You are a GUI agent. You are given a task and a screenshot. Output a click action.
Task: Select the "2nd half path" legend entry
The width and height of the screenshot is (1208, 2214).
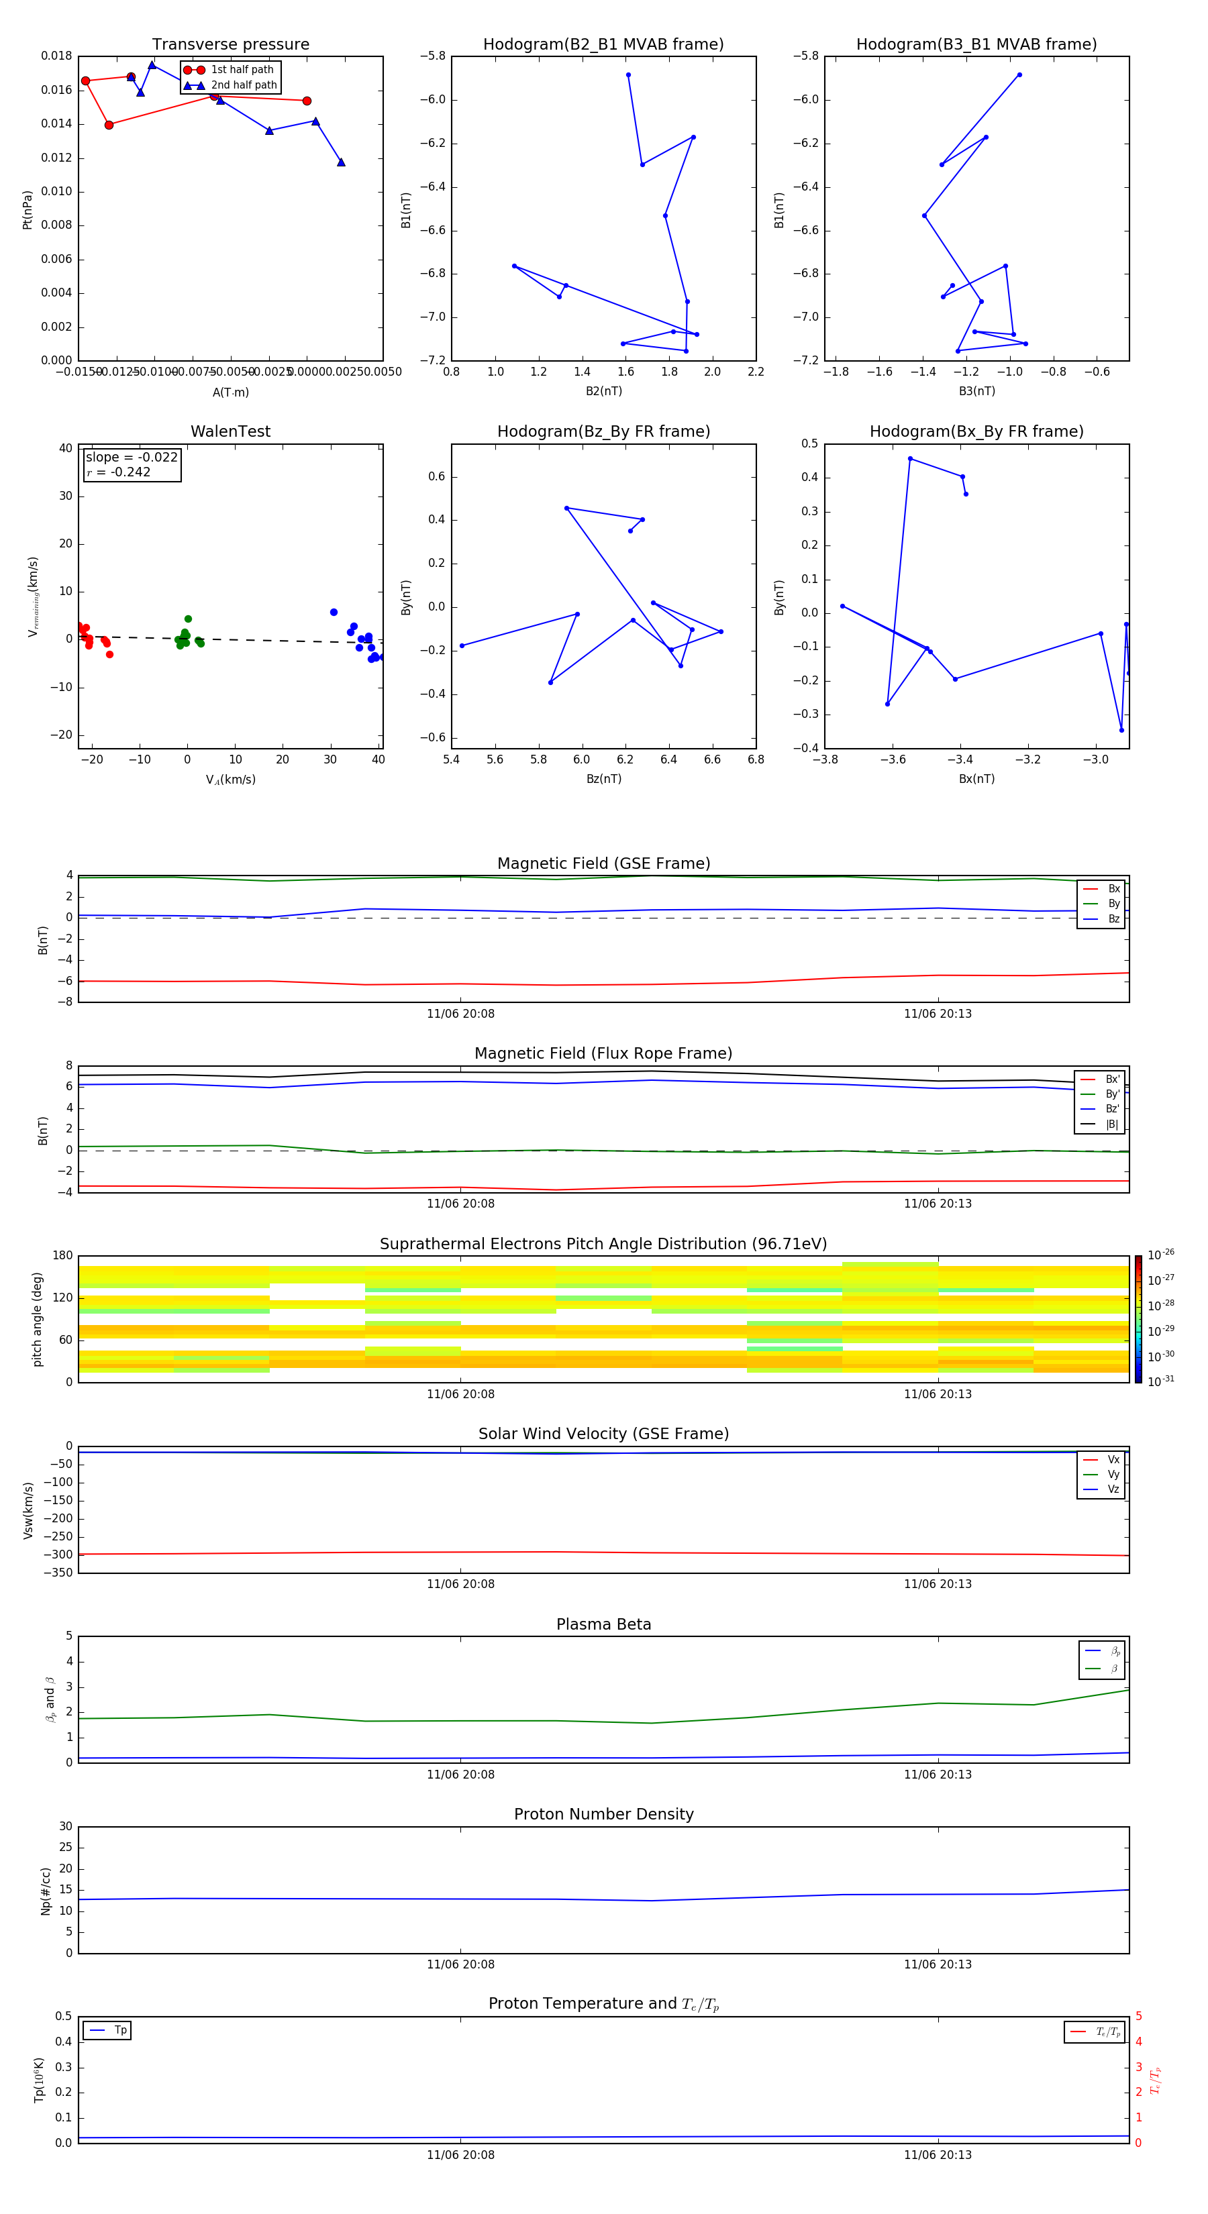[x=230, y=85]
